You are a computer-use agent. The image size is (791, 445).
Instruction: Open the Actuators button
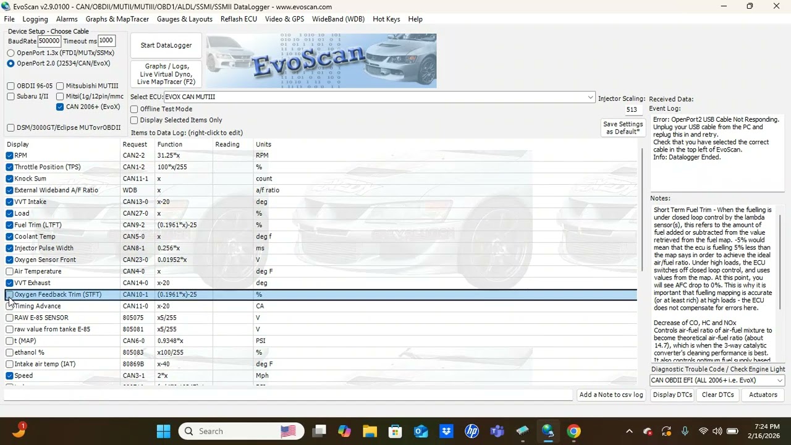pyautogui.click(x=763, y=395)
